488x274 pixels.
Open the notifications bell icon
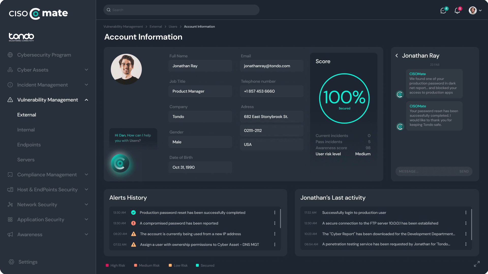coord(457,11)
